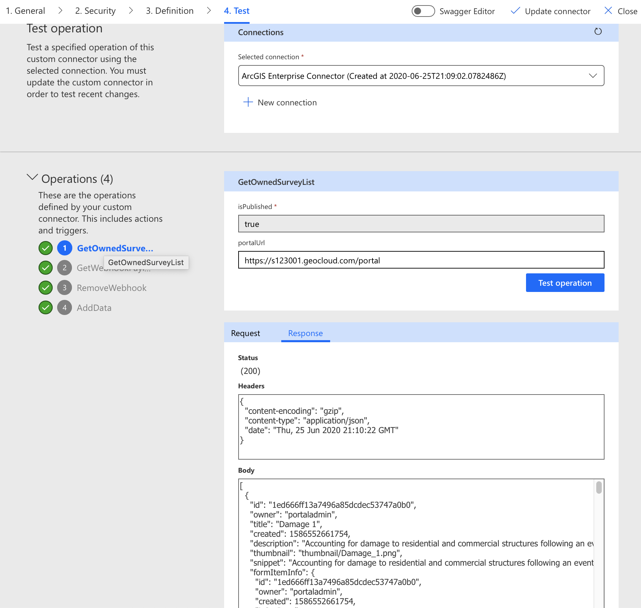This screenshot has height=608, width=641.
Task: Click the Test operation button
Action: (x=565, y=283)
